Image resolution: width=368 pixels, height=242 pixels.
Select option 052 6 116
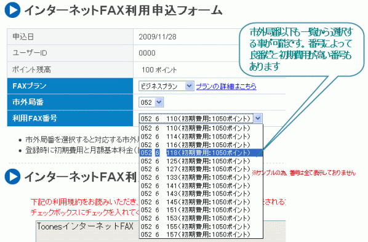pyautogui.click(x=201, y=145)
